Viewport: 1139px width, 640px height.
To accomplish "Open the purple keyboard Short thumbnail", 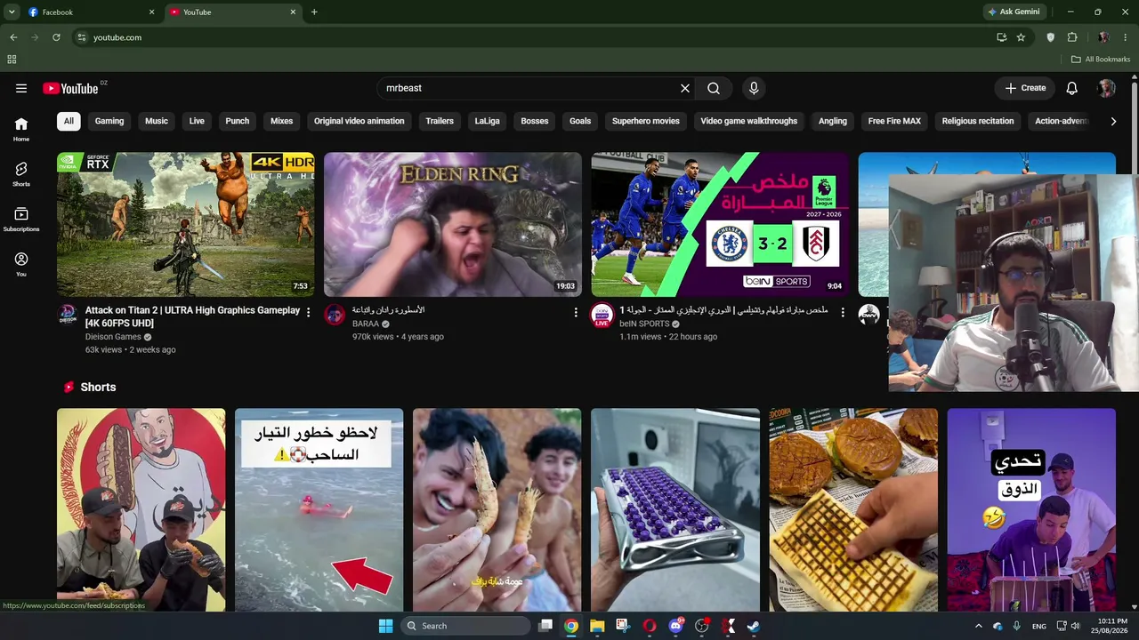I will click(x=675, y=510).
